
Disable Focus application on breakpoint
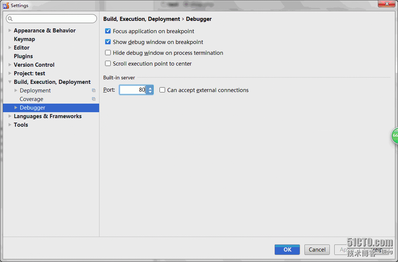108,31
